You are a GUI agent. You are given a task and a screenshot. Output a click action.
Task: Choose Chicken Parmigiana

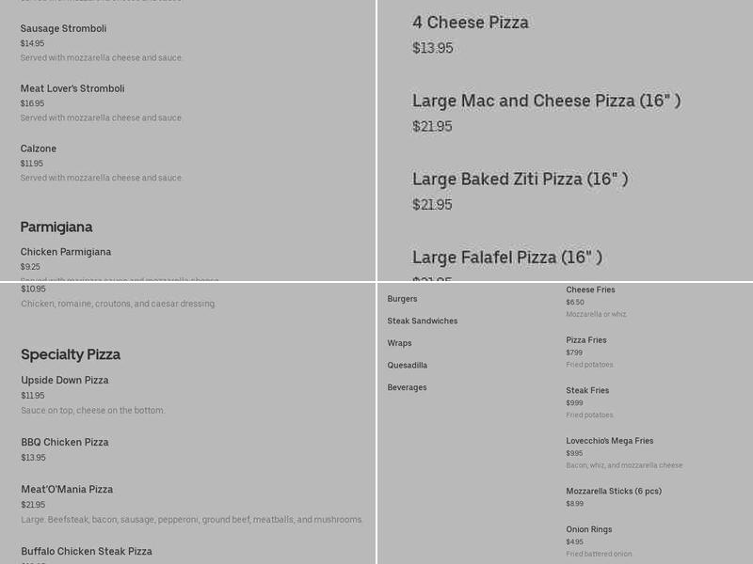[66, 251]
